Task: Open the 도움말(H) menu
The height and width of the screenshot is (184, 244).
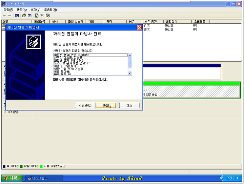Action: click(50, 10)
